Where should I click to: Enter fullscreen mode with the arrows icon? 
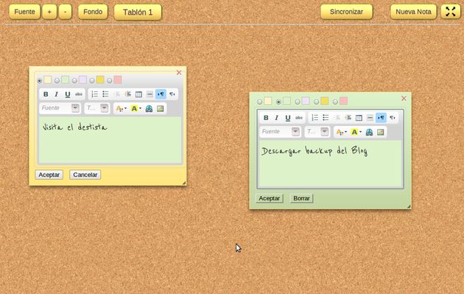(451, 12)
